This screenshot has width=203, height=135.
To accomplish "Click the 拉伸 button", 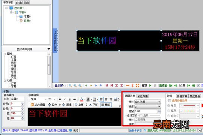I will coord(53,105).
